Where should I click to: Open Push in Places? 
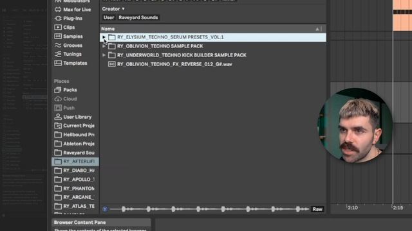pyautogui.click(x=64, y=108)
